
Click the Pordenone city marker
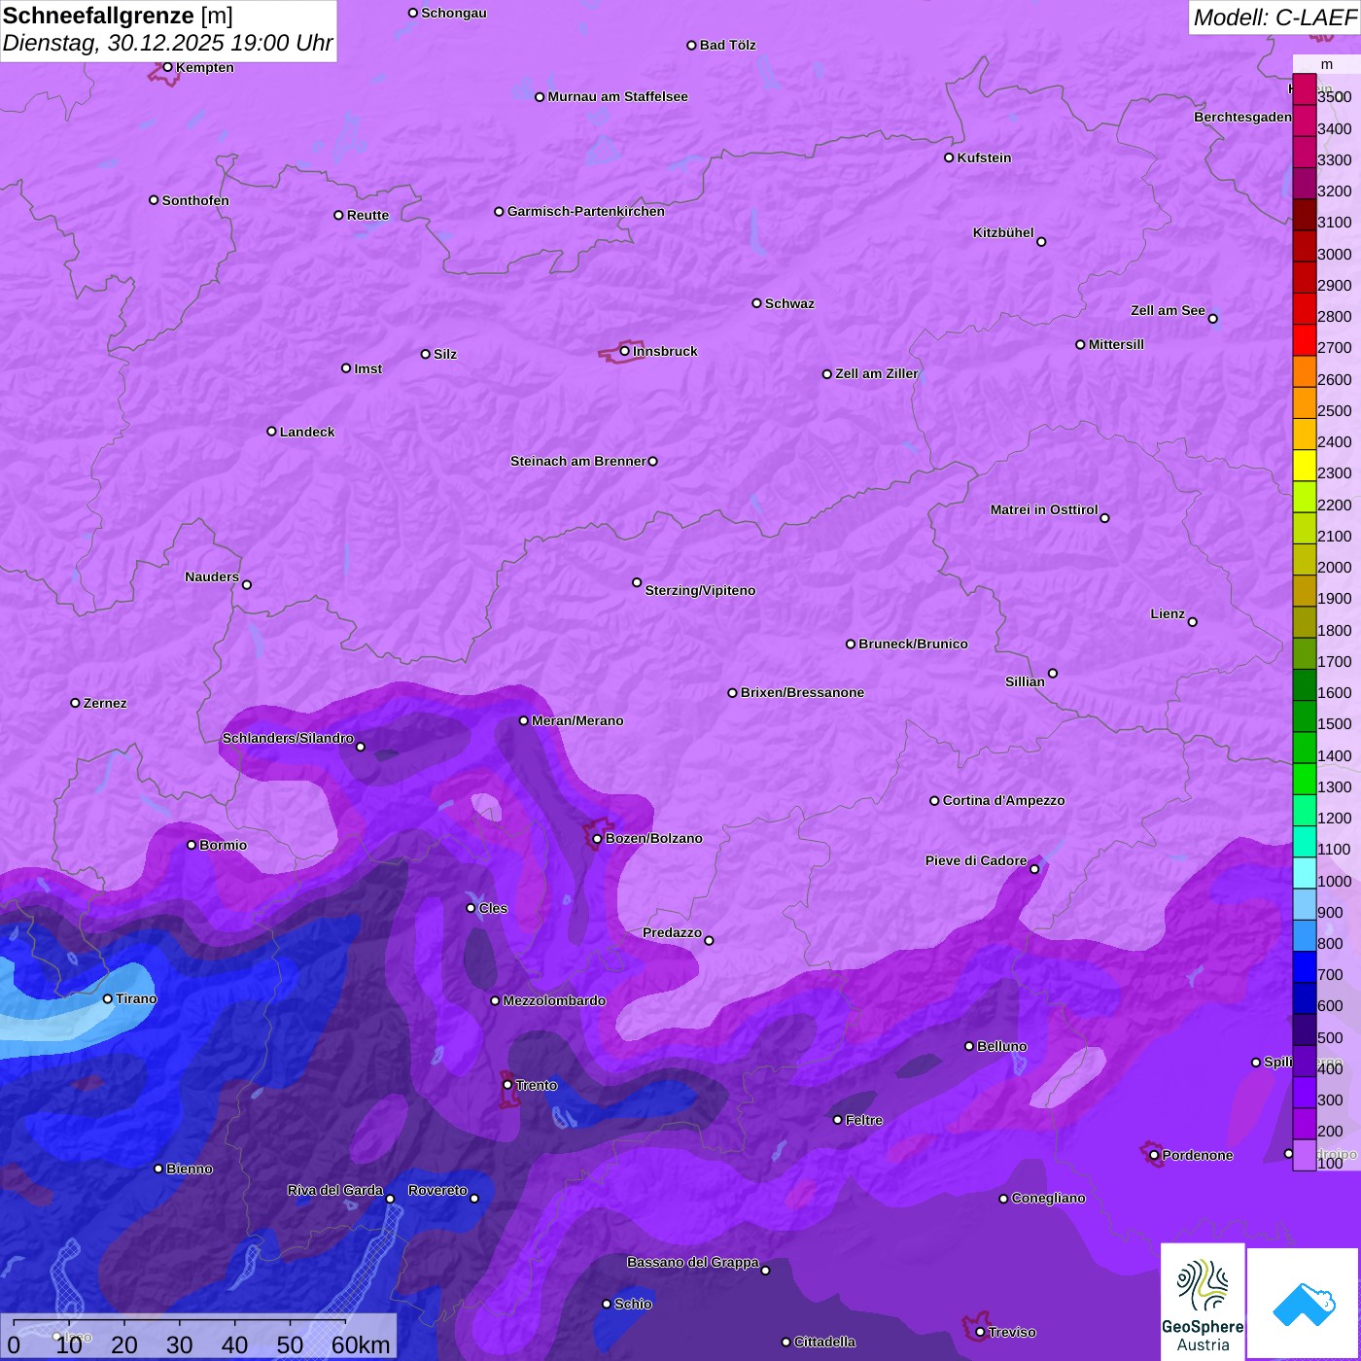(1154, 1155)
